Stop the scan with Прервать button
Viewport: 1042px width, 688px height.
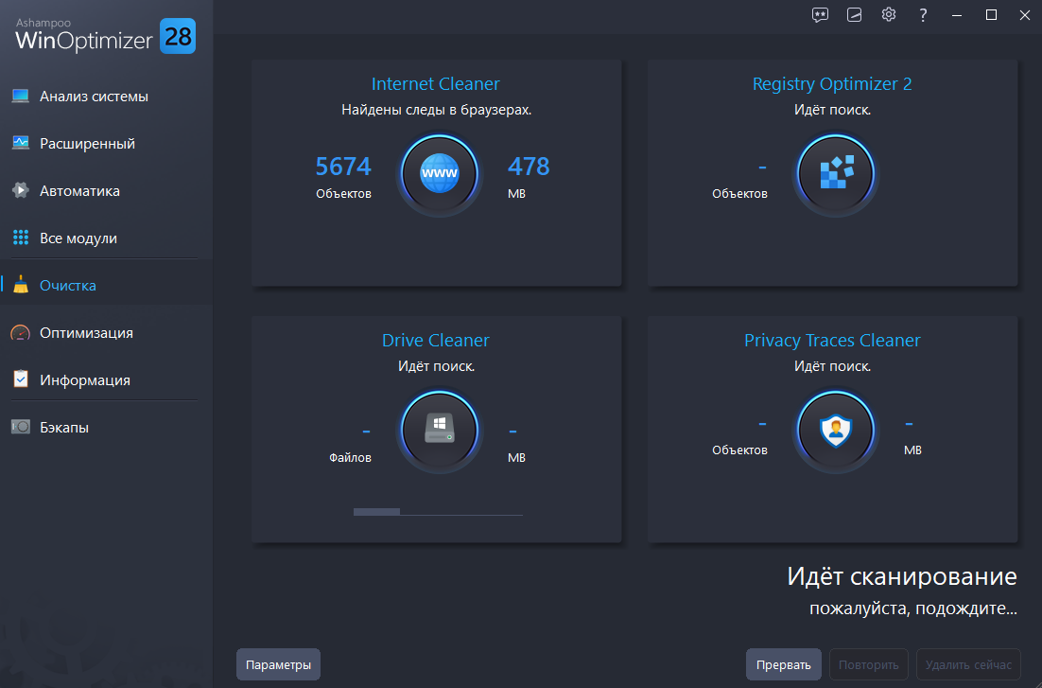(784, 664)
